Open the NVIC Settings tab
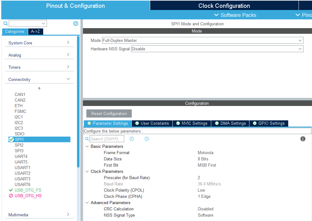The height and width of the screenshot is (221, 312). click(192, 123)
